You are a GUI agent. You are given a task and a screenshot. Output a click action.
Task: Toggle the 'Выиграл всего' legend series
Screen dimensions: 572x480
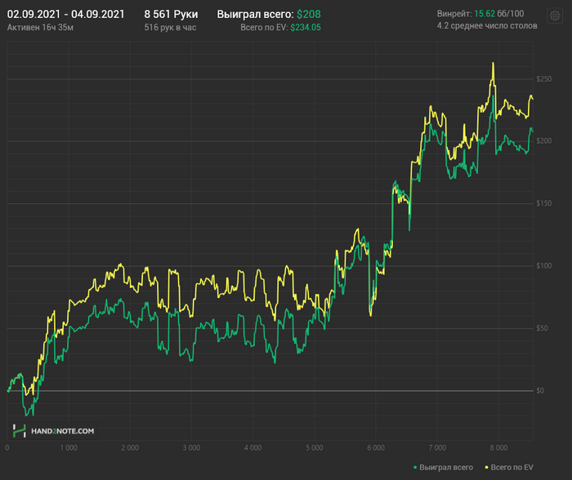(x=445, y=468)
